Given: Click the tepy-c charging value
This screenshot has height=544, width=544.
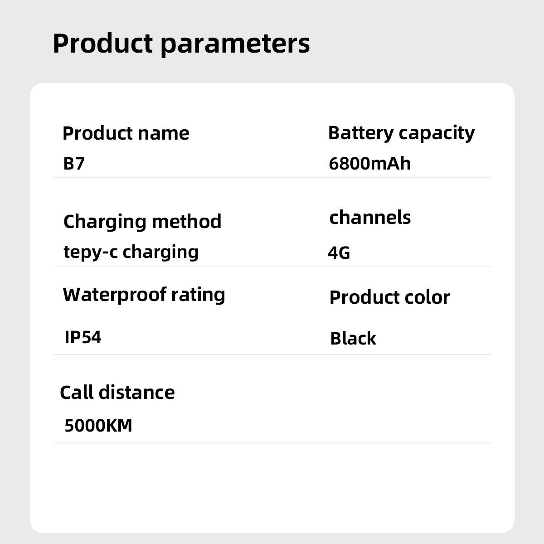Looking at the screenshot, I should pyautogui.click(x=131, y=252).
